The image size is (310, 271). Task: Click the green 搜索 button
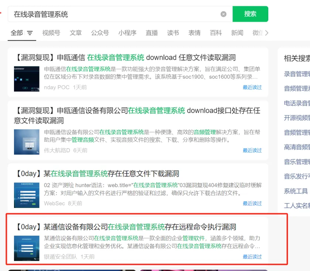[250, 14]
